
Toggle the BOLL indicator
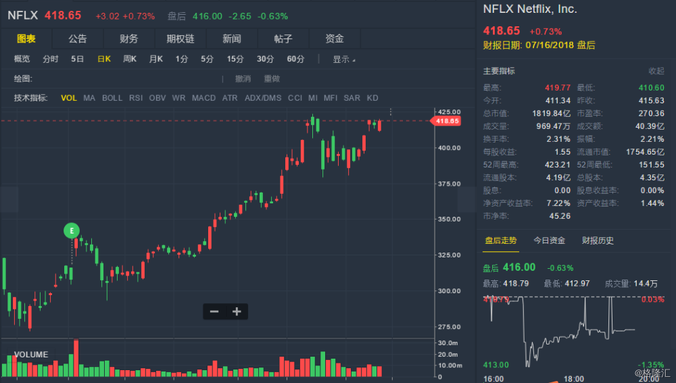pos(112,98)
